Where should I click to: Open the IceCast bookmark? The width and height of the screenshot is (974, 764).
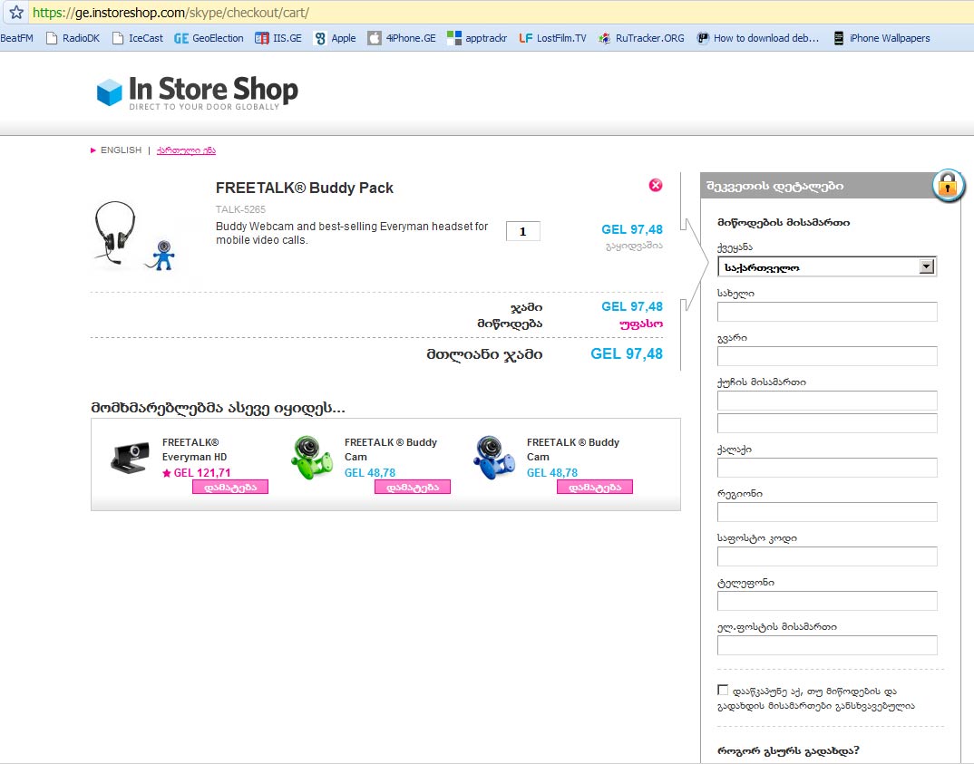click(x=137, y=38)
